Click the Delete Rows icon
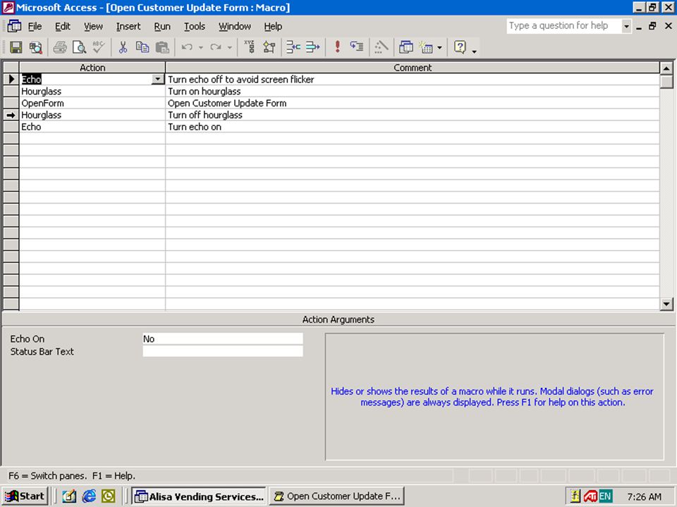 point(313,47)
